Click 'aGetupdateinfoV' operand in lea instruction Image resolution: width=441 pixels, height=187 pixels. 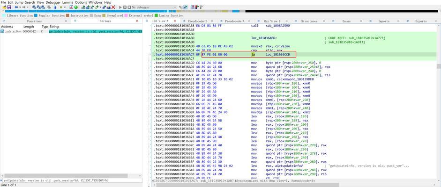290,166
